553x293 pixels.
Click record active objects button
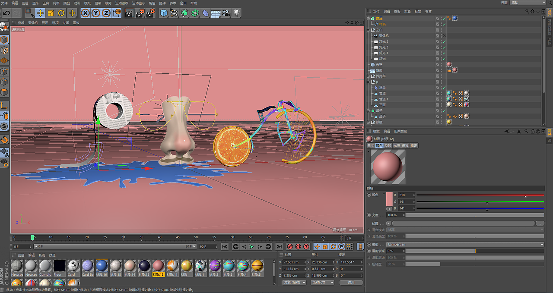(291, 246)
